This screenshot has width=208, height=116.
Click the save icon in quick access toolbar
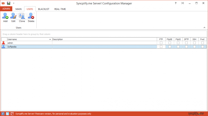point(9,3)
